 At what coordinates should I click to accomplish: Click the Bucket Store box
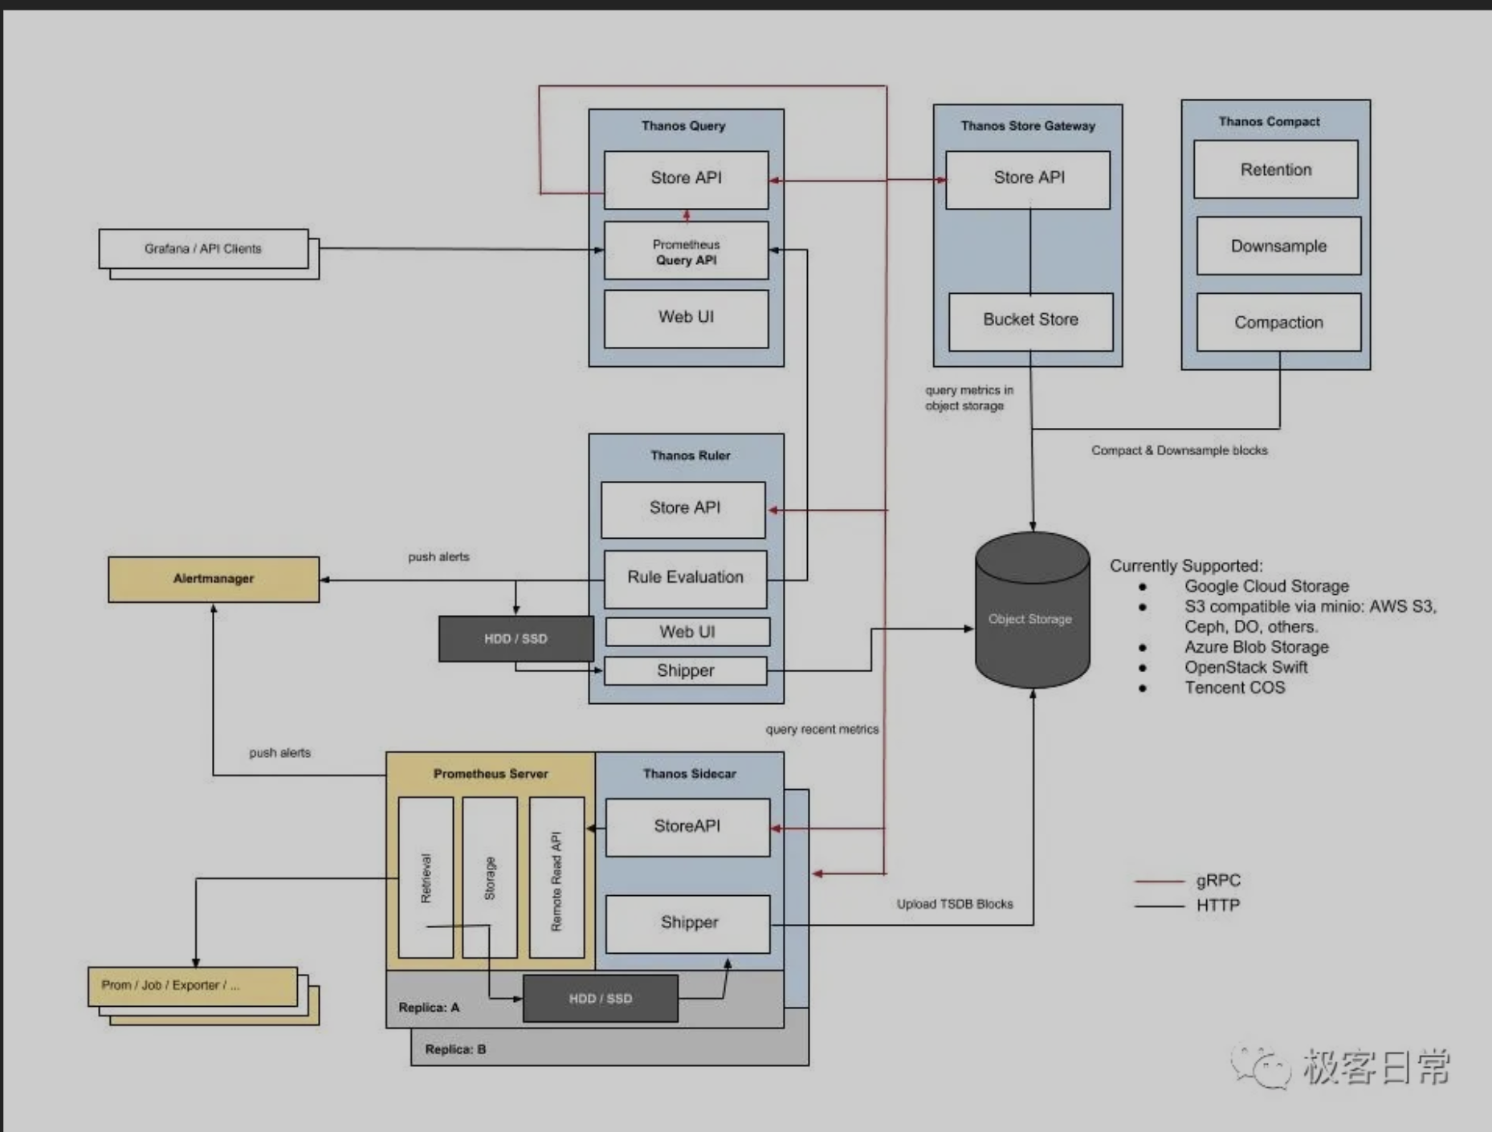point(1031,321)
